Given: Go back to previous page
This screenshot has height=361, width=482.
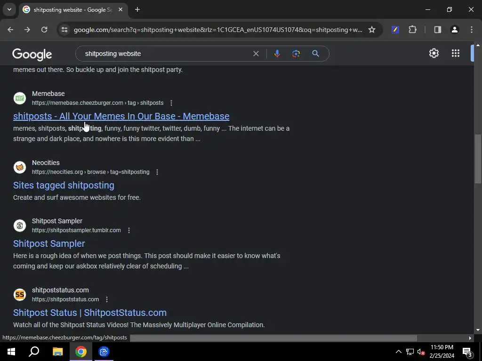Looking at the screenshot, I should (10, 30).
